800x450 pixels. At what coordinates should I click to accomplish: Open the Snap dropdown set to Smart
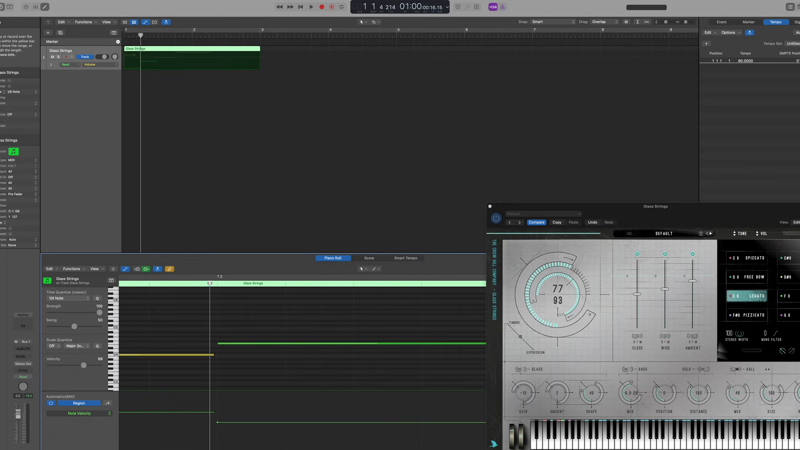click(553, 22)
